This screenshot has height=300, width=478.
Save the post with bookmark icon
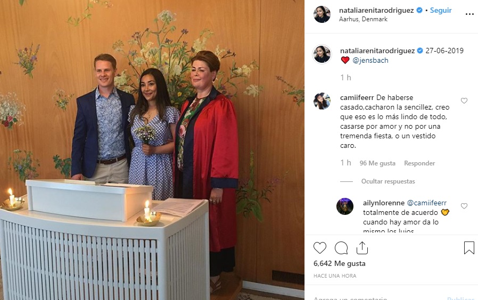[x=469, y=248]
